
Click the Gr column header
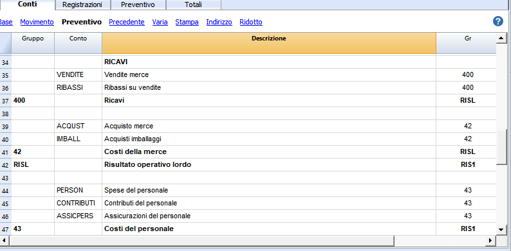point(467,43)
